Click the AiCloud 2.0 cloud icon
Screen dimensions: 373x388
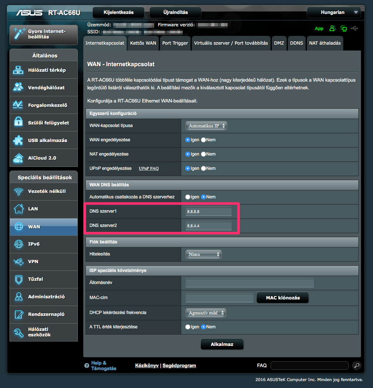tap(18, 158)
